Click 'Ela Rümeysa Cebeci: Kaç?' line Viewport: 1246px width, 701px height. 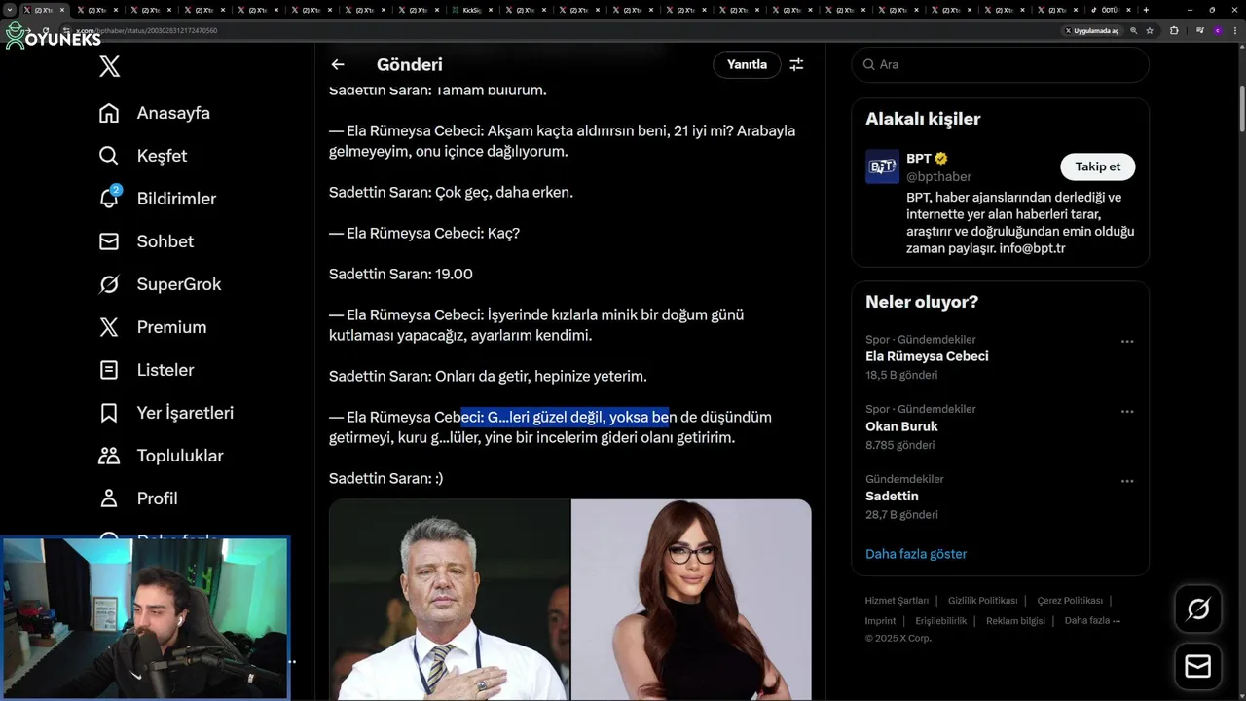[x=424, y=234]
